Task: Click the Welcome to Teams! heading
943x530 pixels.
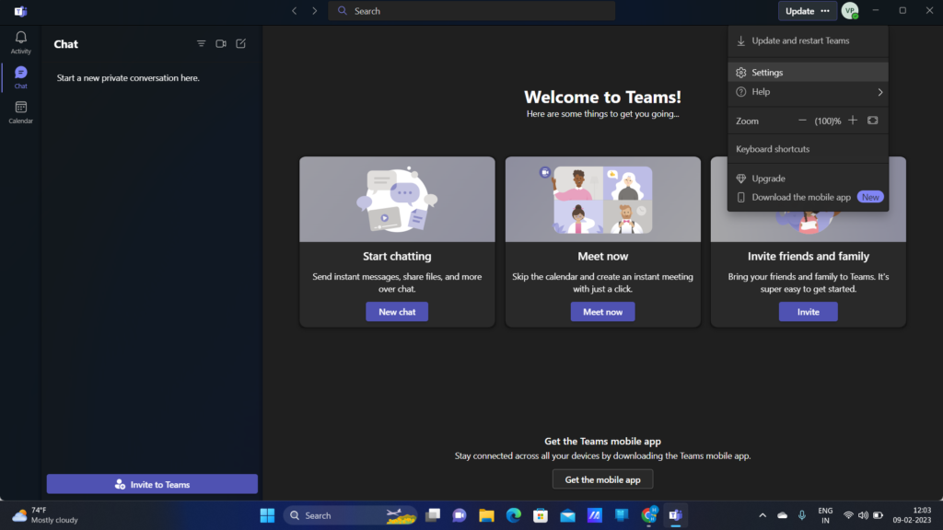Action: [602, 97]
